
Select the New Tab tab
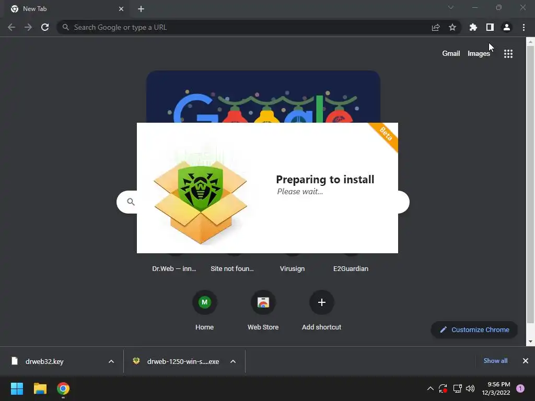(67, 9)
